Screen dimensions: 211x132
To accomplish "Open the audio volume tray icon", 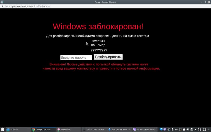I will click(188, 129).
